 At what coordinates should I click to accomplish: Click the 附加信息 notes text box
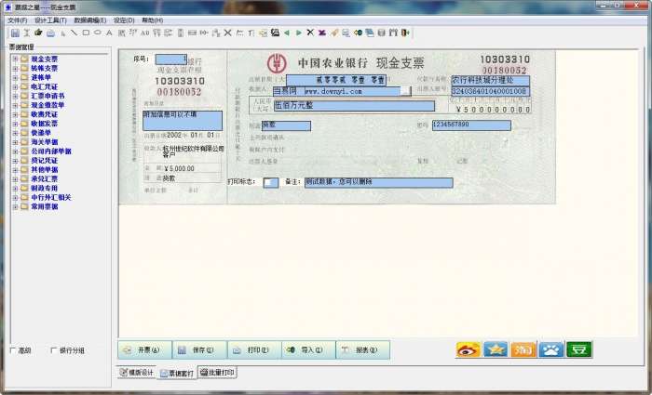point(183,121)
